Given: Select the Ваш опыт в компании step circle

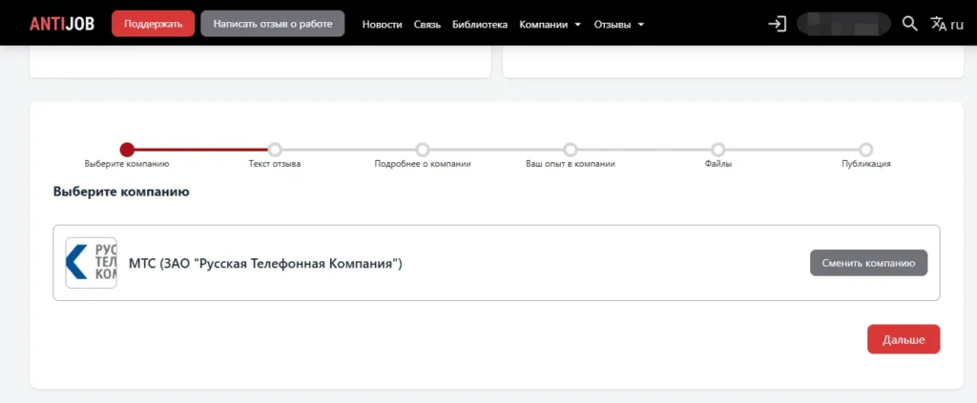Looking at the screenshot, I should click(571, 150).
